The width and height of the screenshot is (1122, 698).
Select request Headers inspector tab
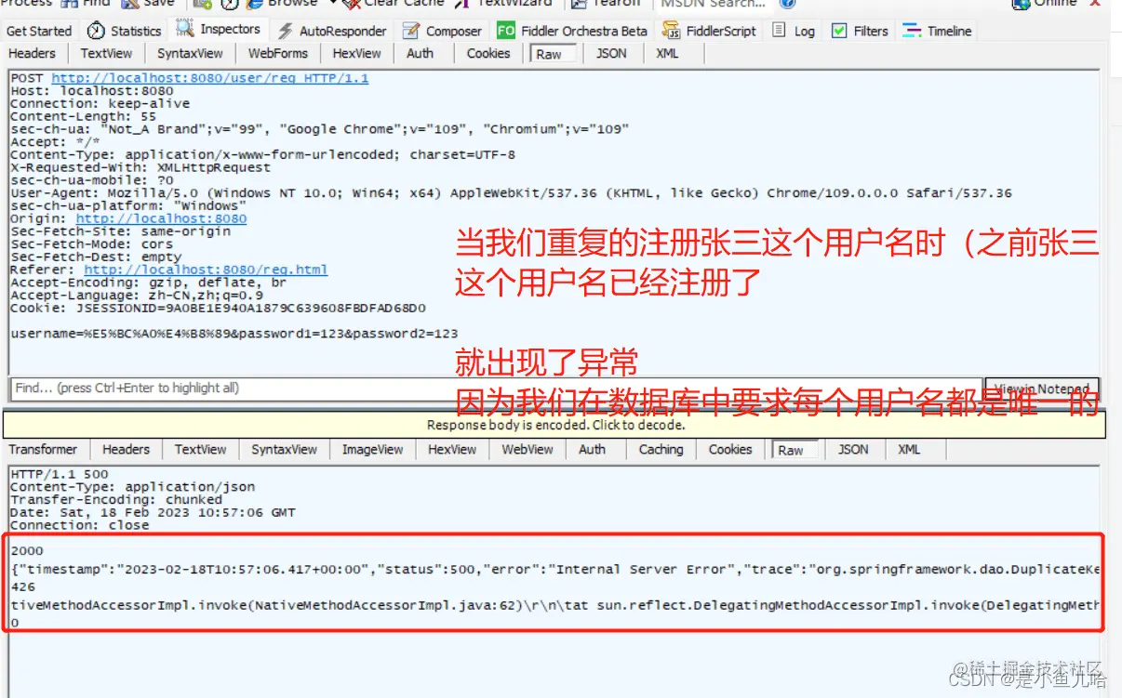click(32, 53)
